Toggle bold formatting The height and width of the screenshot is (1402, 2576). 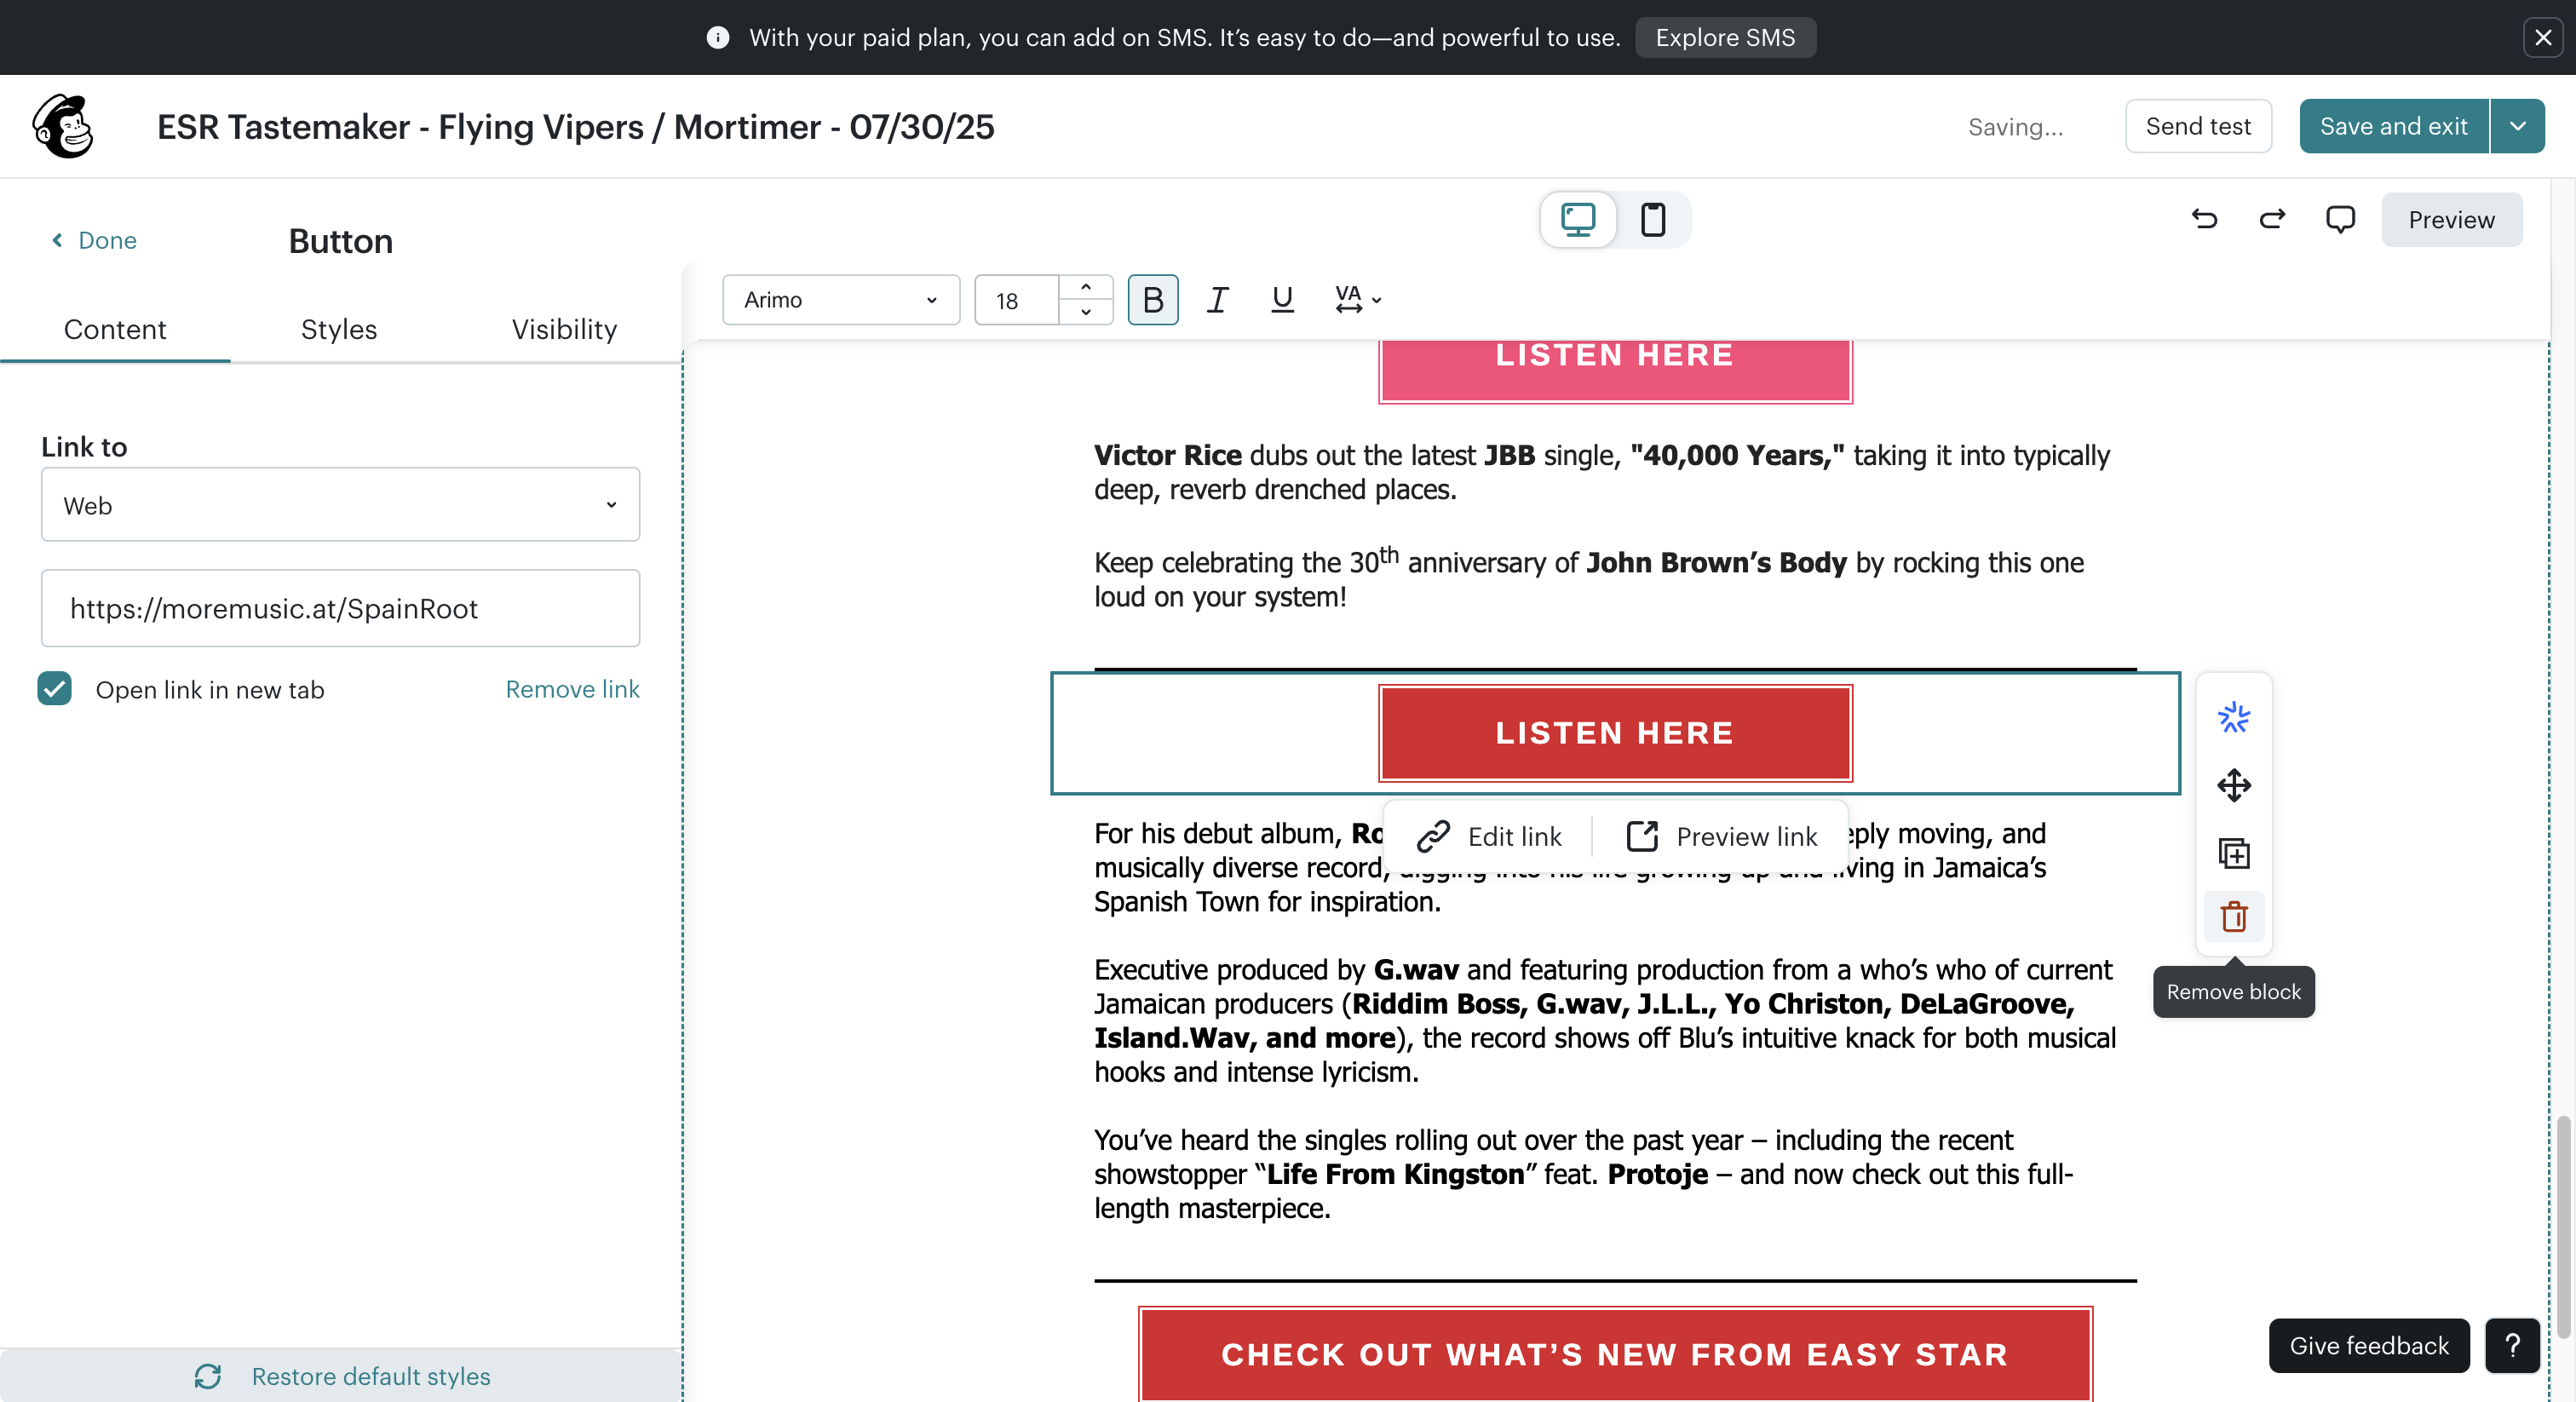pos(1153,300)
